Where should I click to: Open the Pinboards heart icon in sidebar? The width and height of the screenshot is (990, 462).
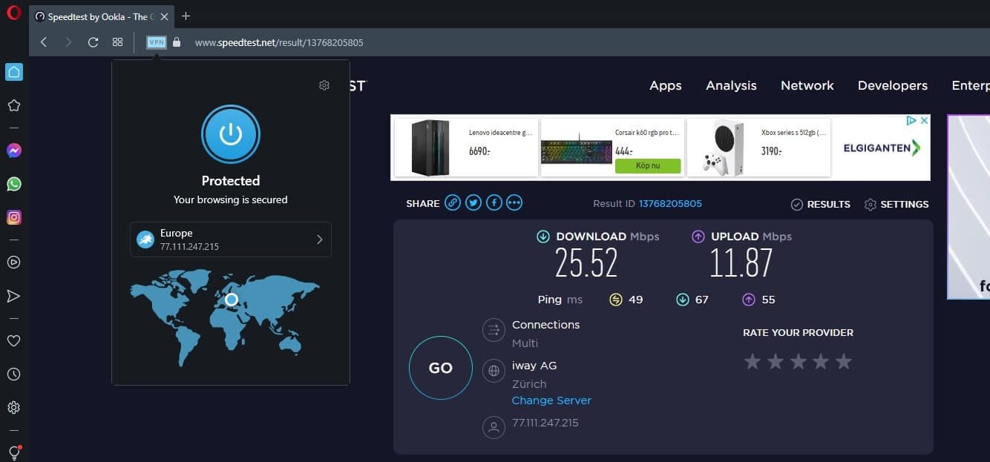click(13, 340)
